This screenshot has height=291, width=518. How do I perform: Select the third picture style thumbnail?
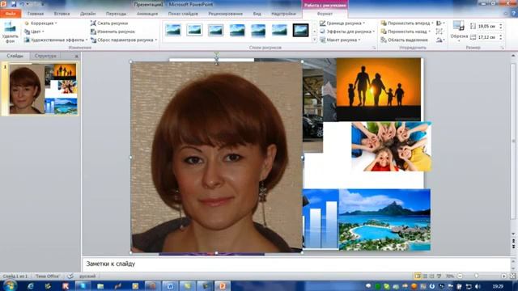[216, 30]
